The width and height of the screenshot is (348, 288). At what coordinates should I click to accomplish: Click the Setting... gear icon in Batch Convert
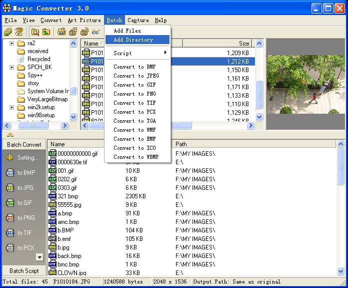(x=10, y=157)
